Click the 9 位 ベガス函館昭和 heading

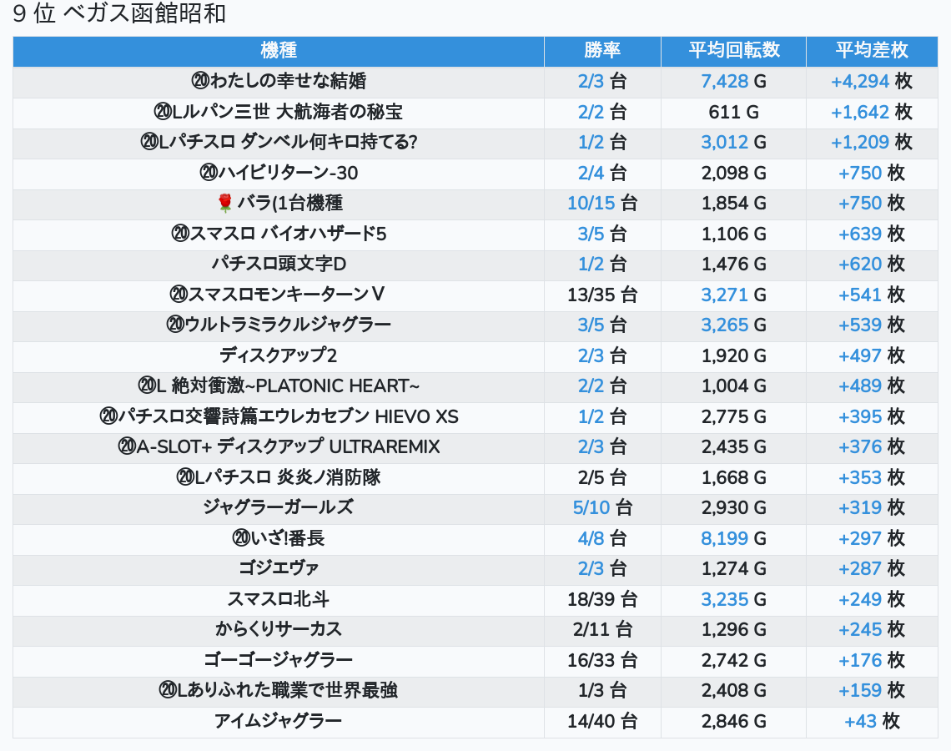119,14
